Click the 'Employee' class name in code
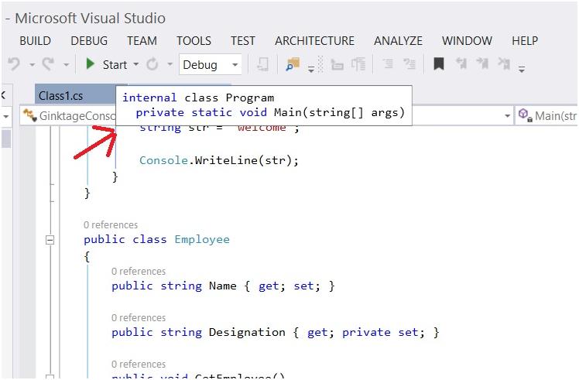 [x=202, y=239]
